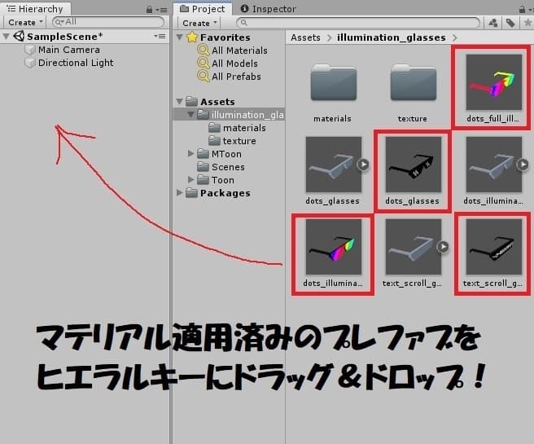Click Assets in the breadcrumb path

click(x=305, y=37)
